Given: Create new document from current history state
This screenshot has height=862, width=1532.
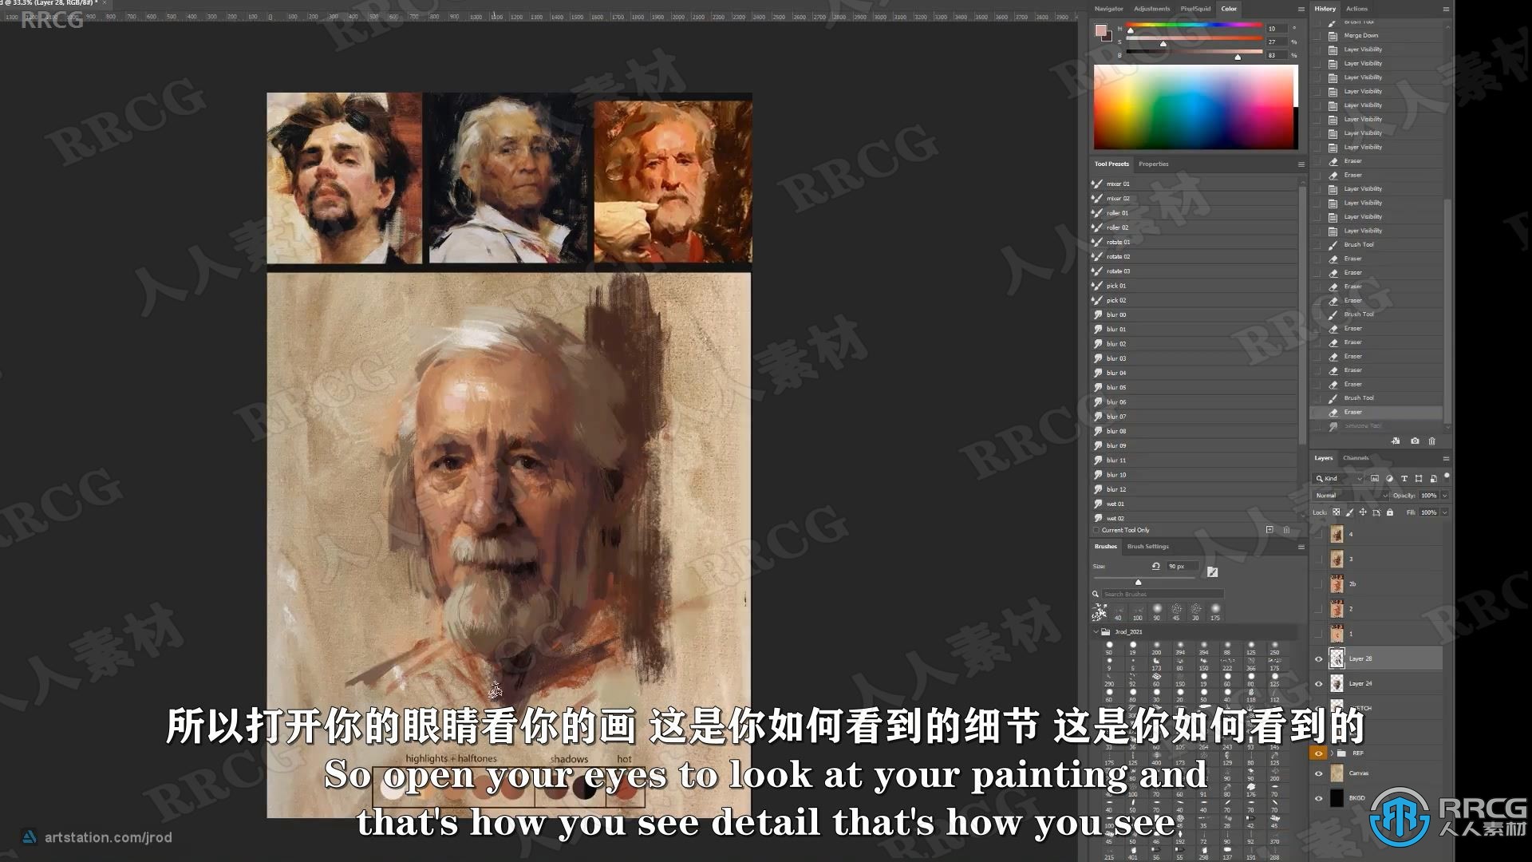Looking at the screenshot, I should [1396, 441].
